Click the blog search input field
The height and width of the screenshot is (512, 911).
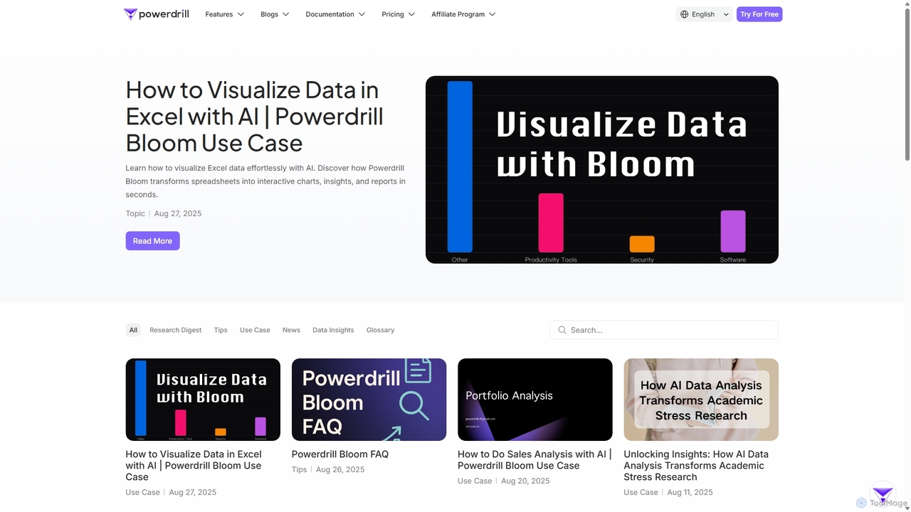664,330
